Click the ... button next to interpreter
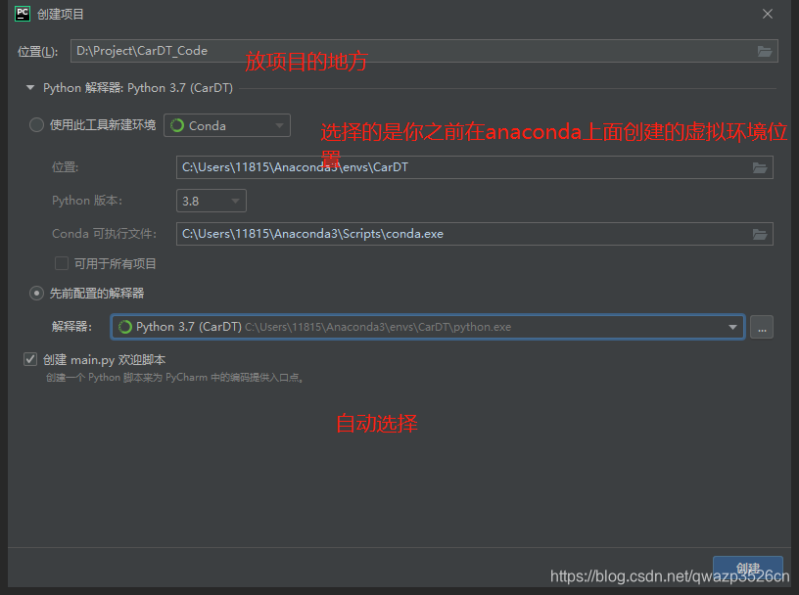 [x=762, y=327]
